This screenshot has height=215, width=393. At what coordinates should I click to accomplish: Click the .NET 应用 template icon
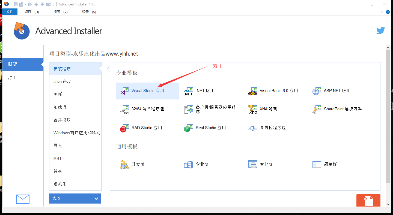click(x=189, y=91)
